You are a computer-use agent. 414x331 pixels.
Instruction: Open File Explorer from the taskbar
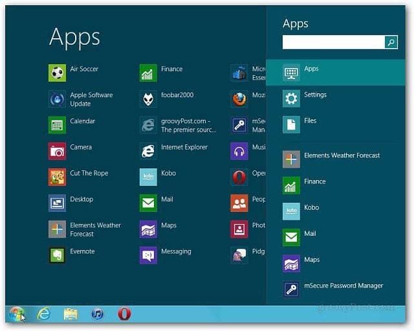[x=71, y=314]
